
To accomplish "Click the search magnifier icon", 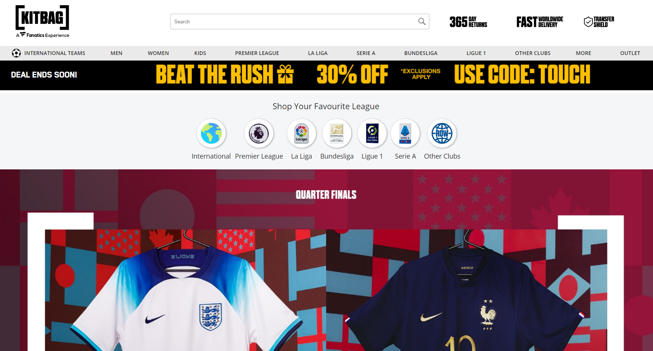I will [422, 22].
